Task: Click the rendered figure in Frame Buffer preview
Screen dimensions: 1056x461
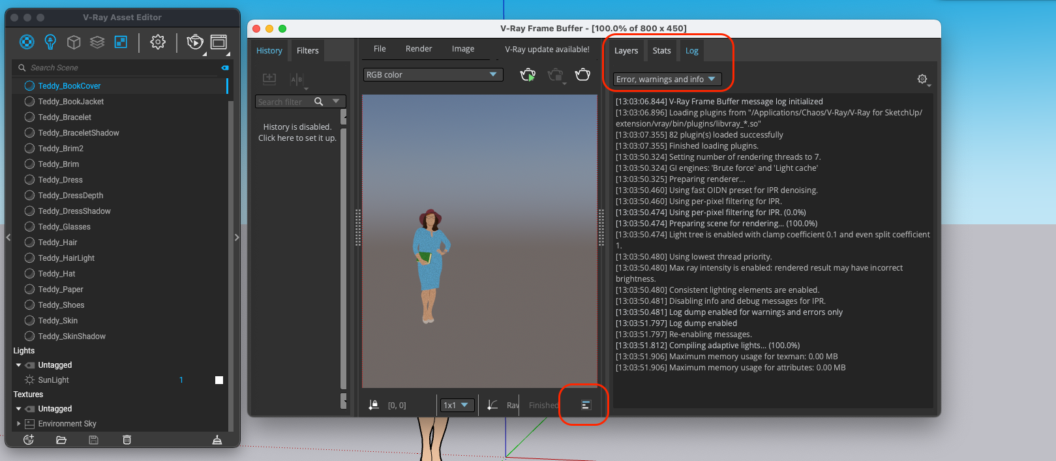Action: point(430,265)
